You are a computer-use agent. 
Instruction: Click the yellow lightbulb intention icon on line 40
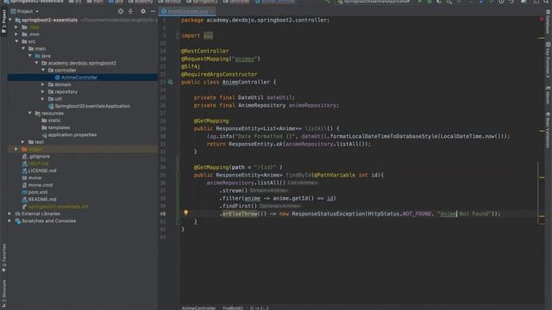coord(186,213)
